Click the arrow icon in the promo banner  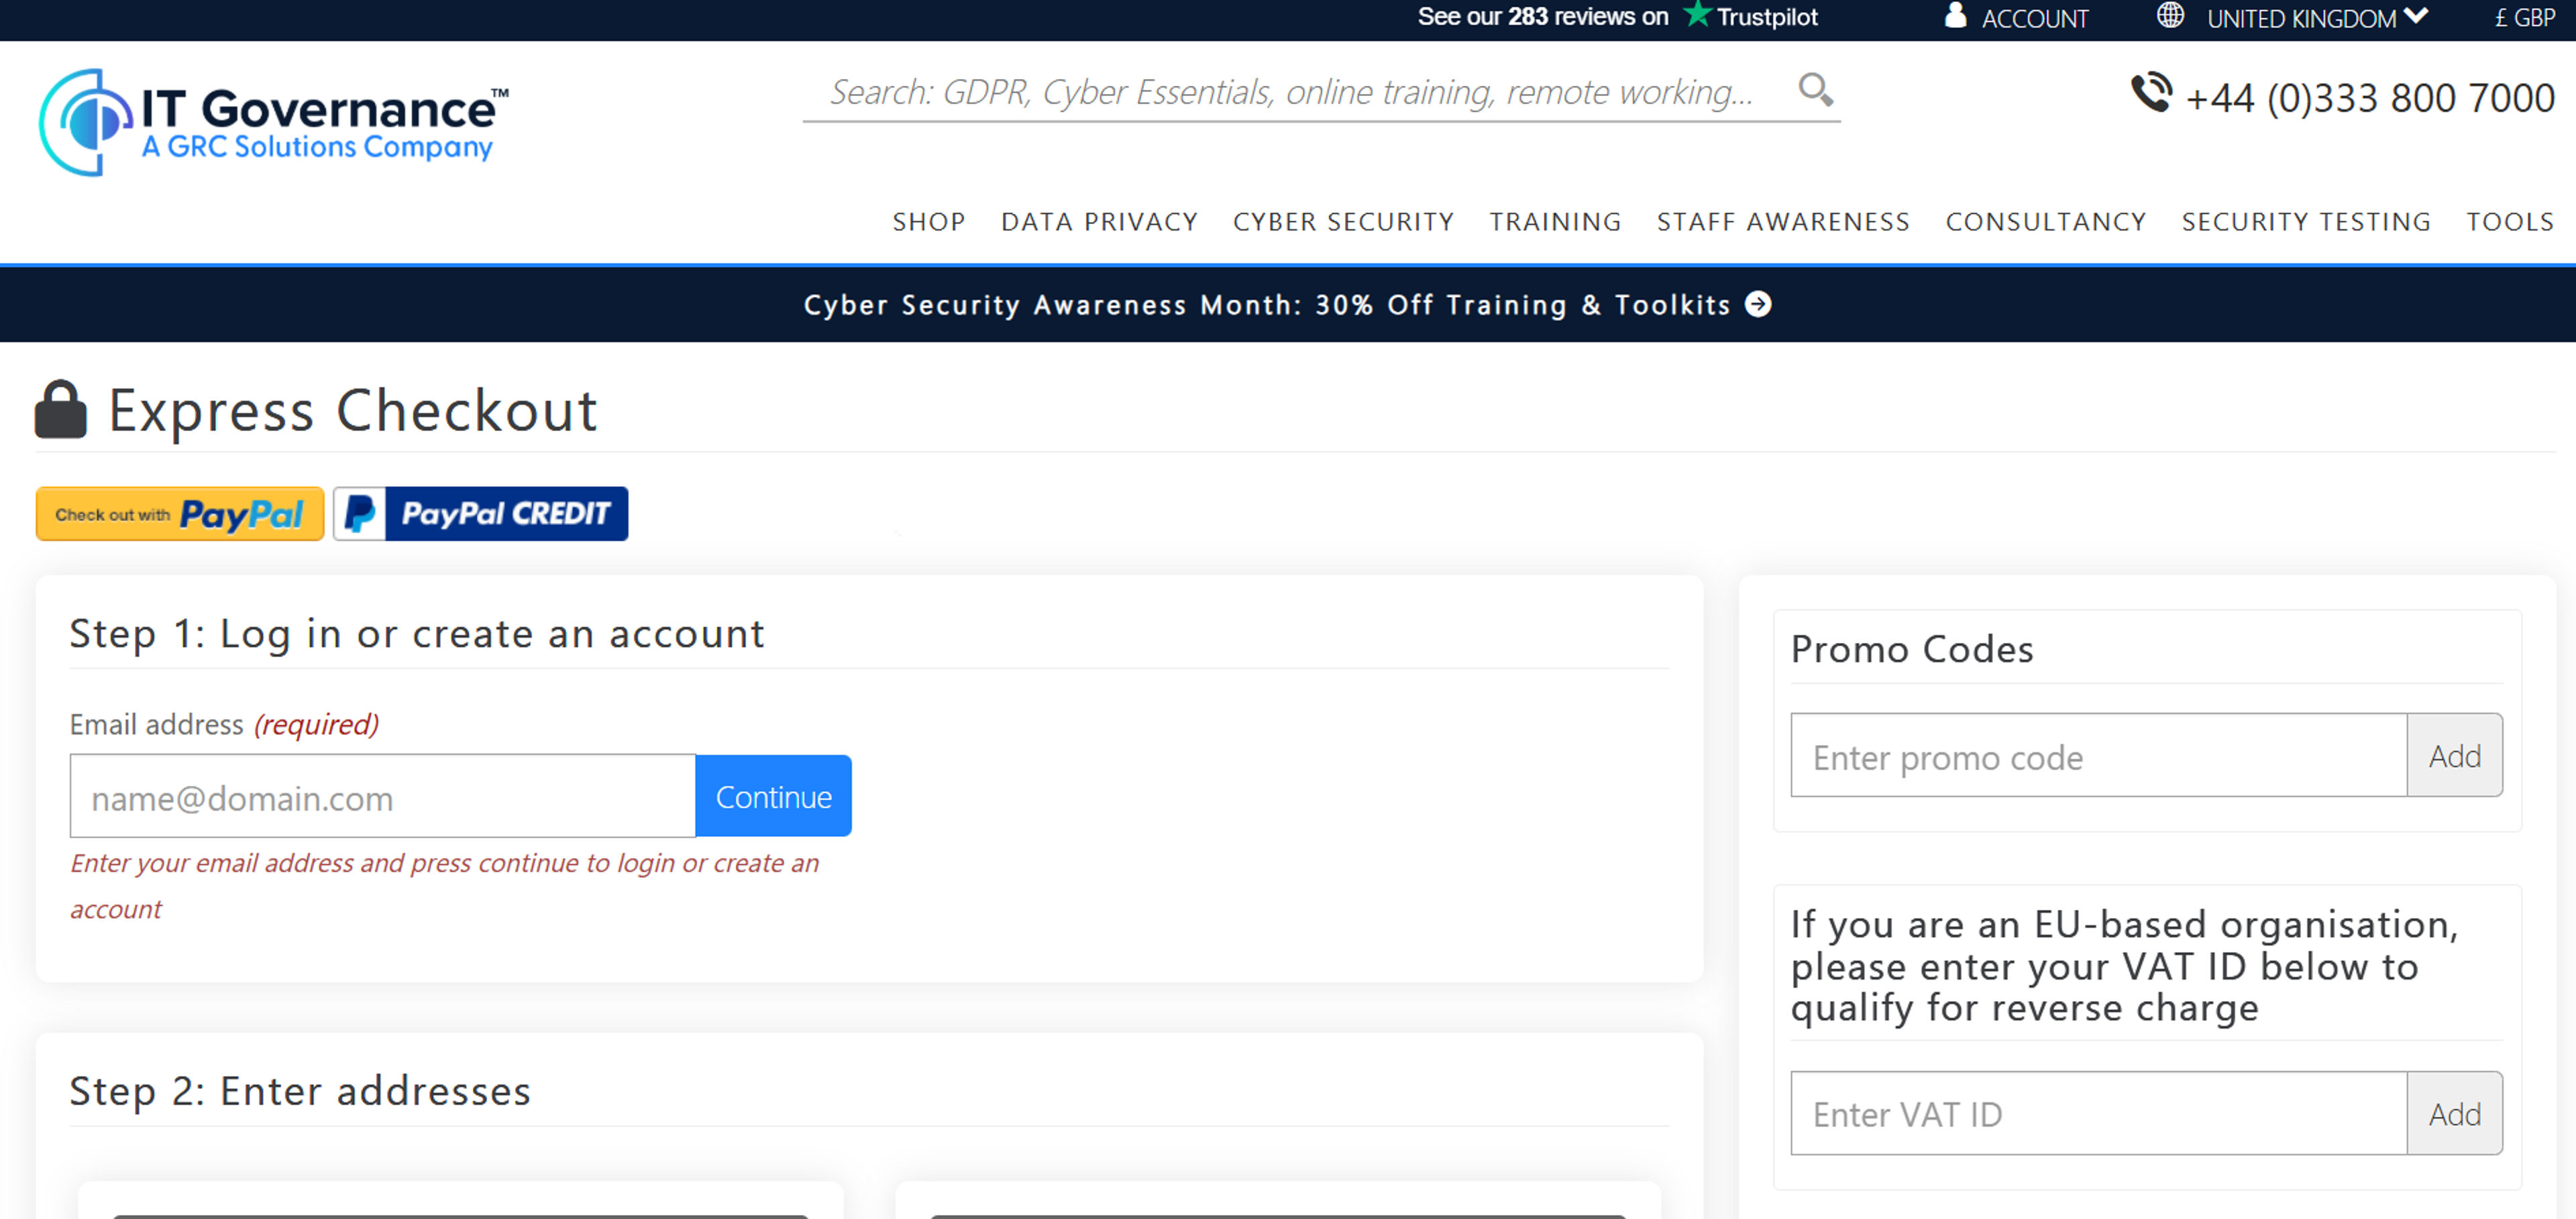[1759, 304]
